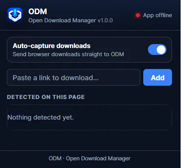
Task: Toggle the Auto-capture downloads switch
Action: point(157,50)
